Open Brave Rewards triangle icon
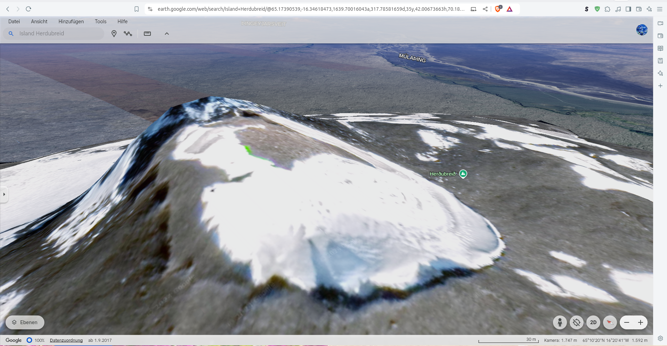667x346 pixels. (x=510, y=9)
